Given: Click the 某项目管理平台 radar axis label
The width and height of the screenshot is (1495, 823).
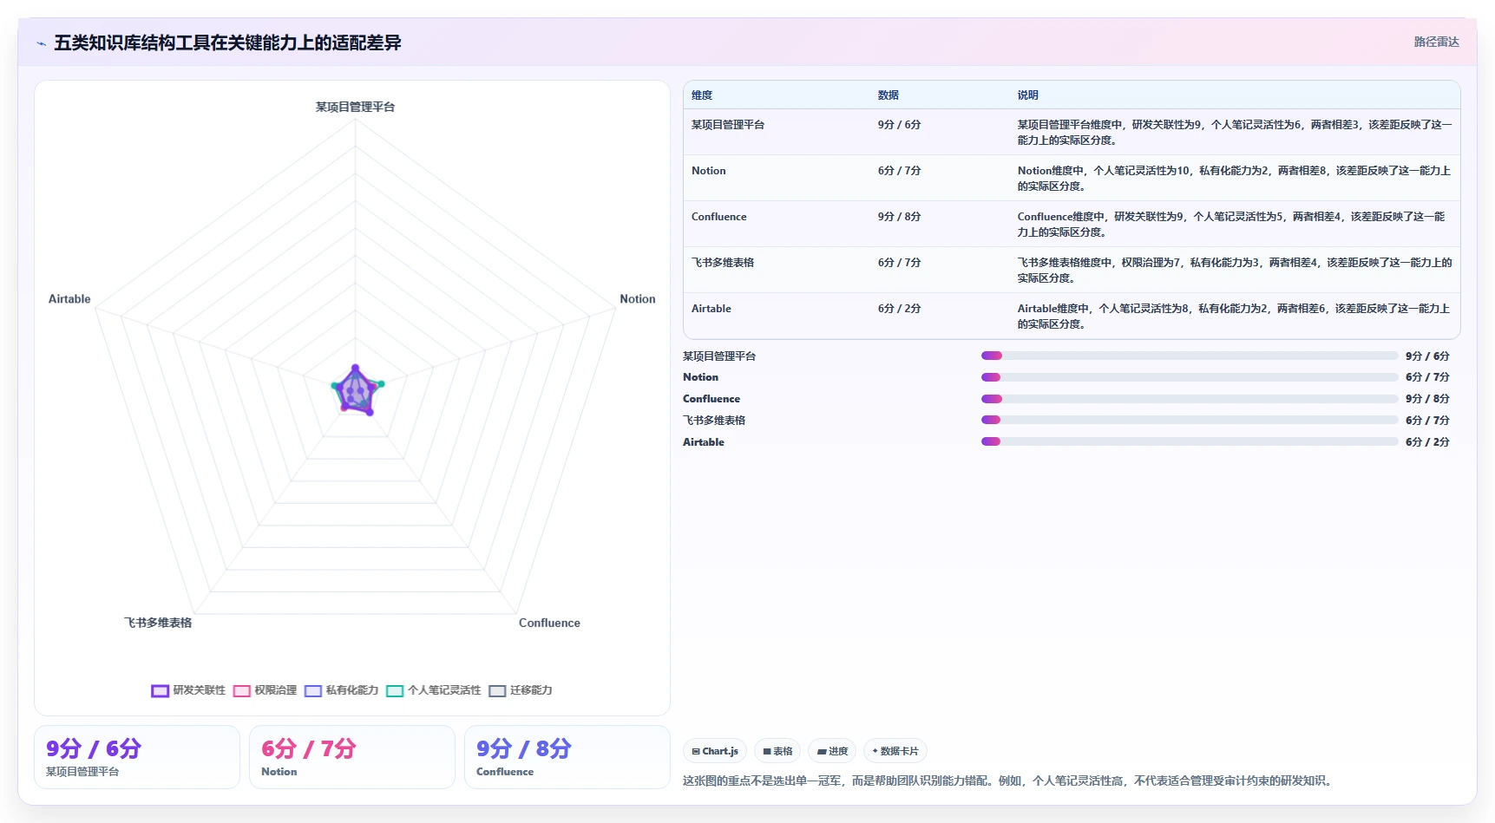Looking at the screenshot, I should [355, 107].
